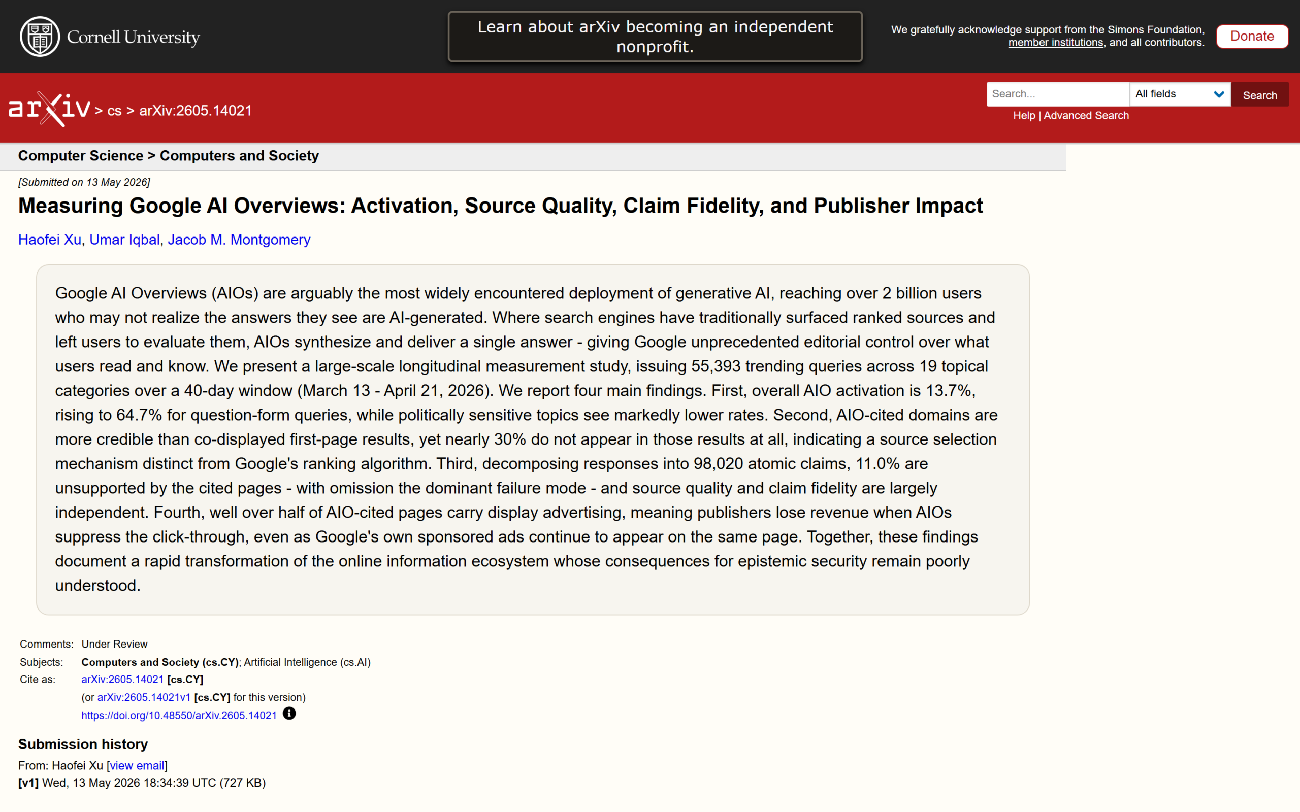Open the All fields dropdown
The image size is (1300, 812).
pyautogui.click(x=1180, y=94)
